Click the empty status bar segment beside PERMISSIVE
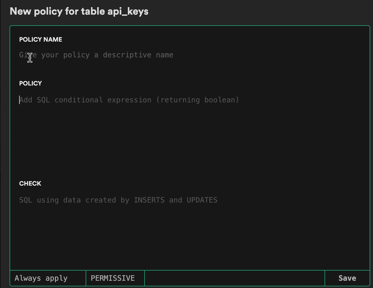 tap(234, 278)
